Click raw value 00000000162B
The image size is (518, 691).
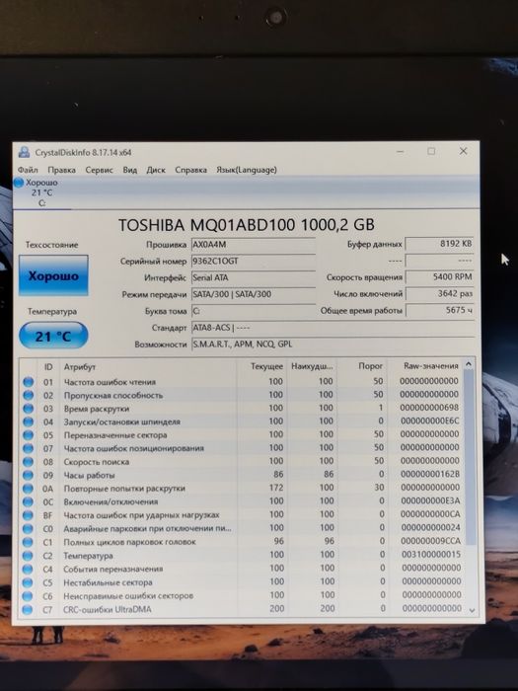[x=430, y=474]
